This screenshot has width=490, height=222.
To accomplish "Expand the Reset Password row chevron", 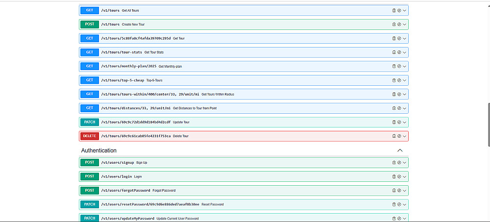I will pyautogui.click(x=404, y=204).
